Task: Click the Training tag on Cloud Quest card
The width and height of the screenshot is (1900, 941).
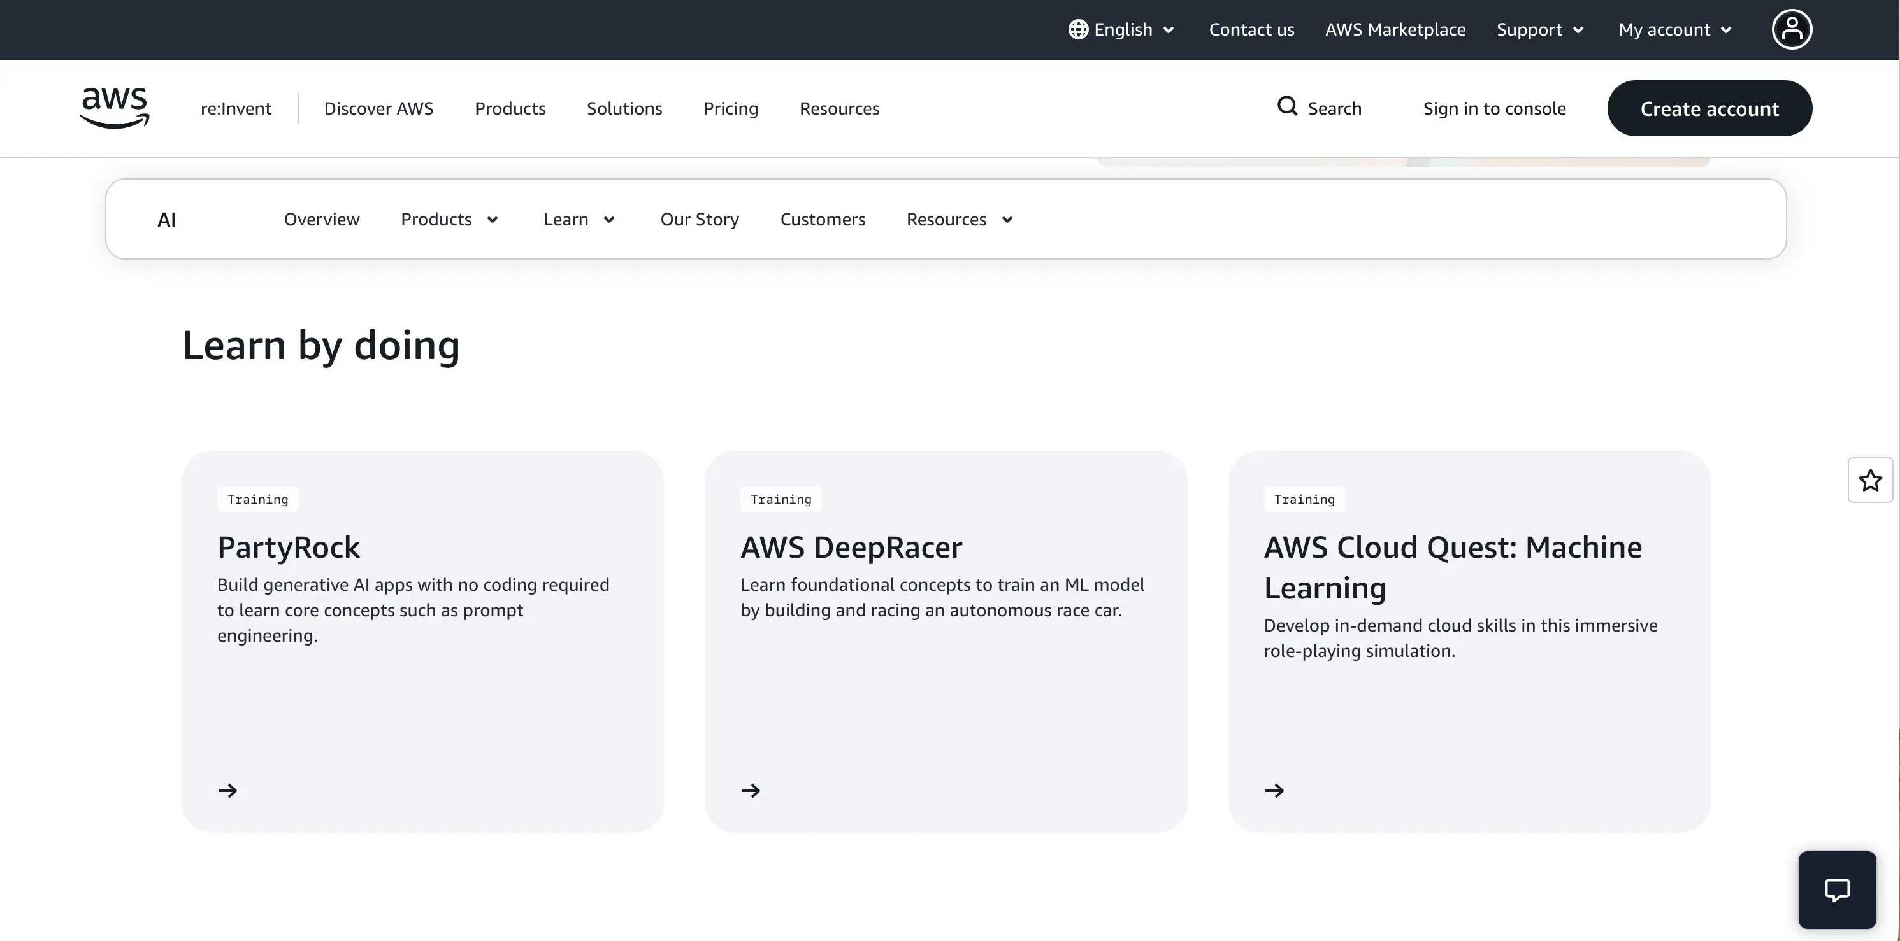Action: (1305, 499)
